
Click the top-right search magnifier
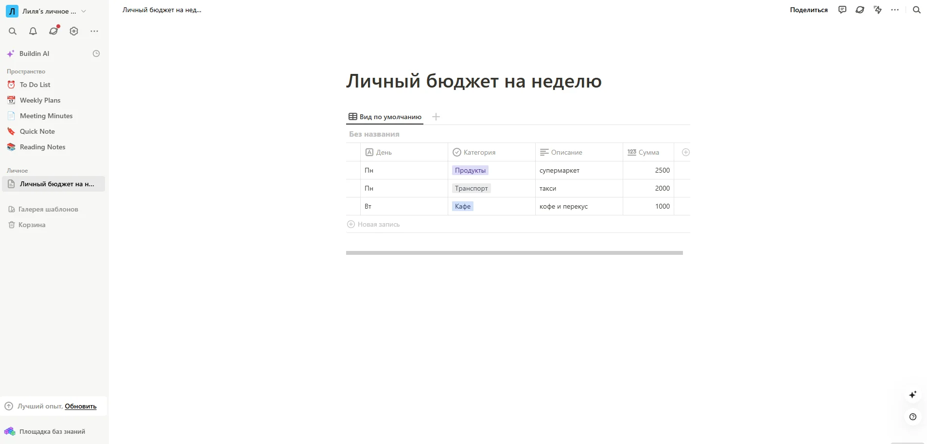[x=917, y=10]
